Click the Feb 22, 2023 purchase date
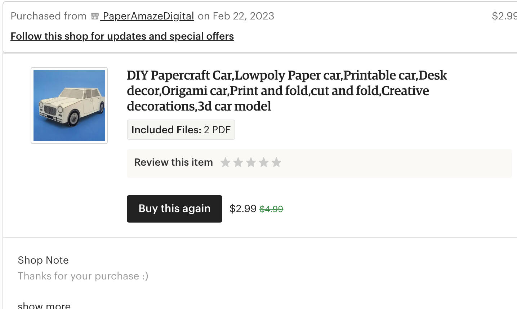 click(x=244, y=16)
